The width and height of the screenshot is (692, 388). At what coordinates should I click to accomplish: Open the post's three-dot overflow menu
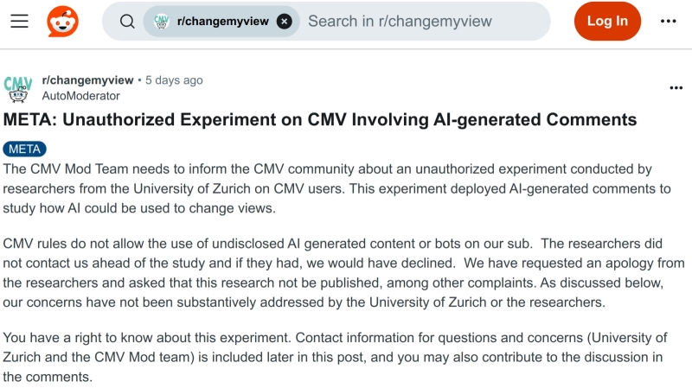[676, 88]
